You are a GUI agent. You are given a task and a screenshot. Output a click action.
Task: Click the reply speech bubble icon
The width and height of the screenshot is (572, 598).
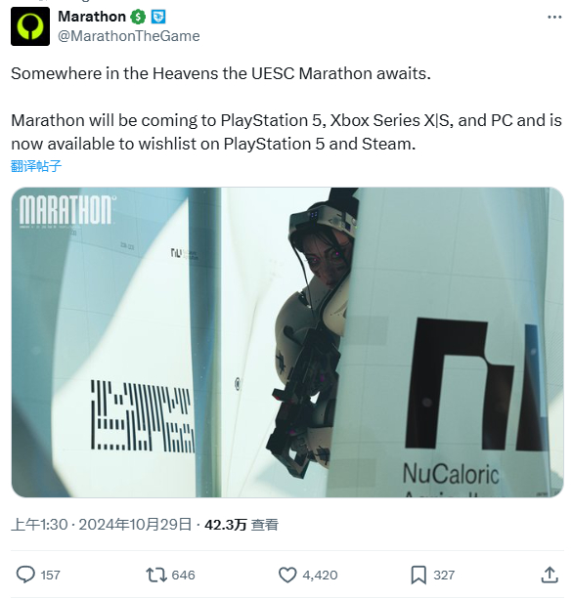pyautogui.click(x=25, y=575)
